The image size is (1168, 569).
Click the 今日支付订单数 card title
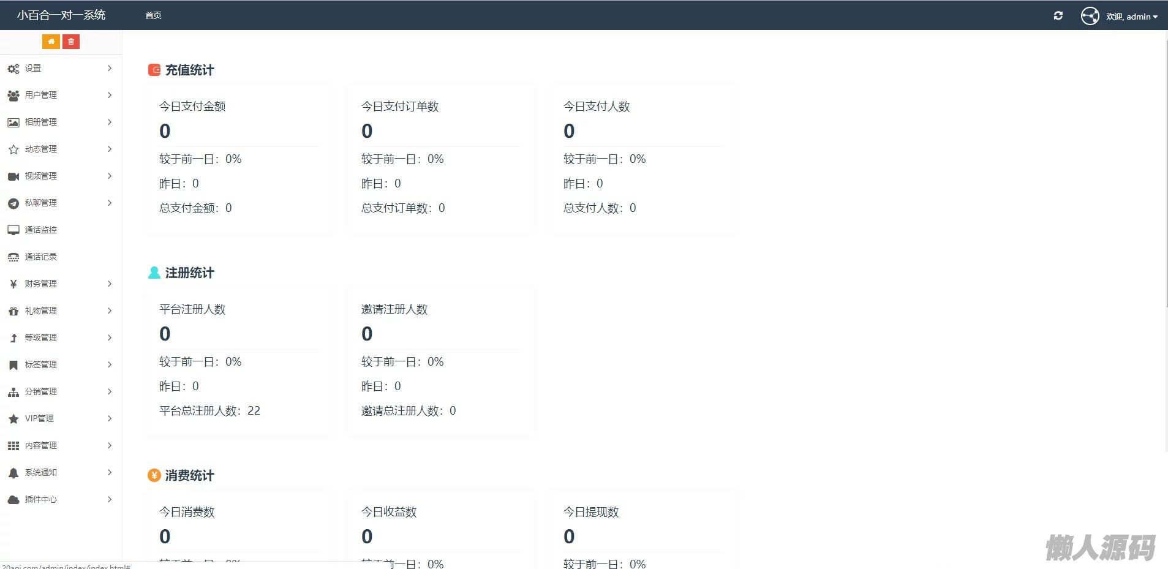click(x=400, y=107)
